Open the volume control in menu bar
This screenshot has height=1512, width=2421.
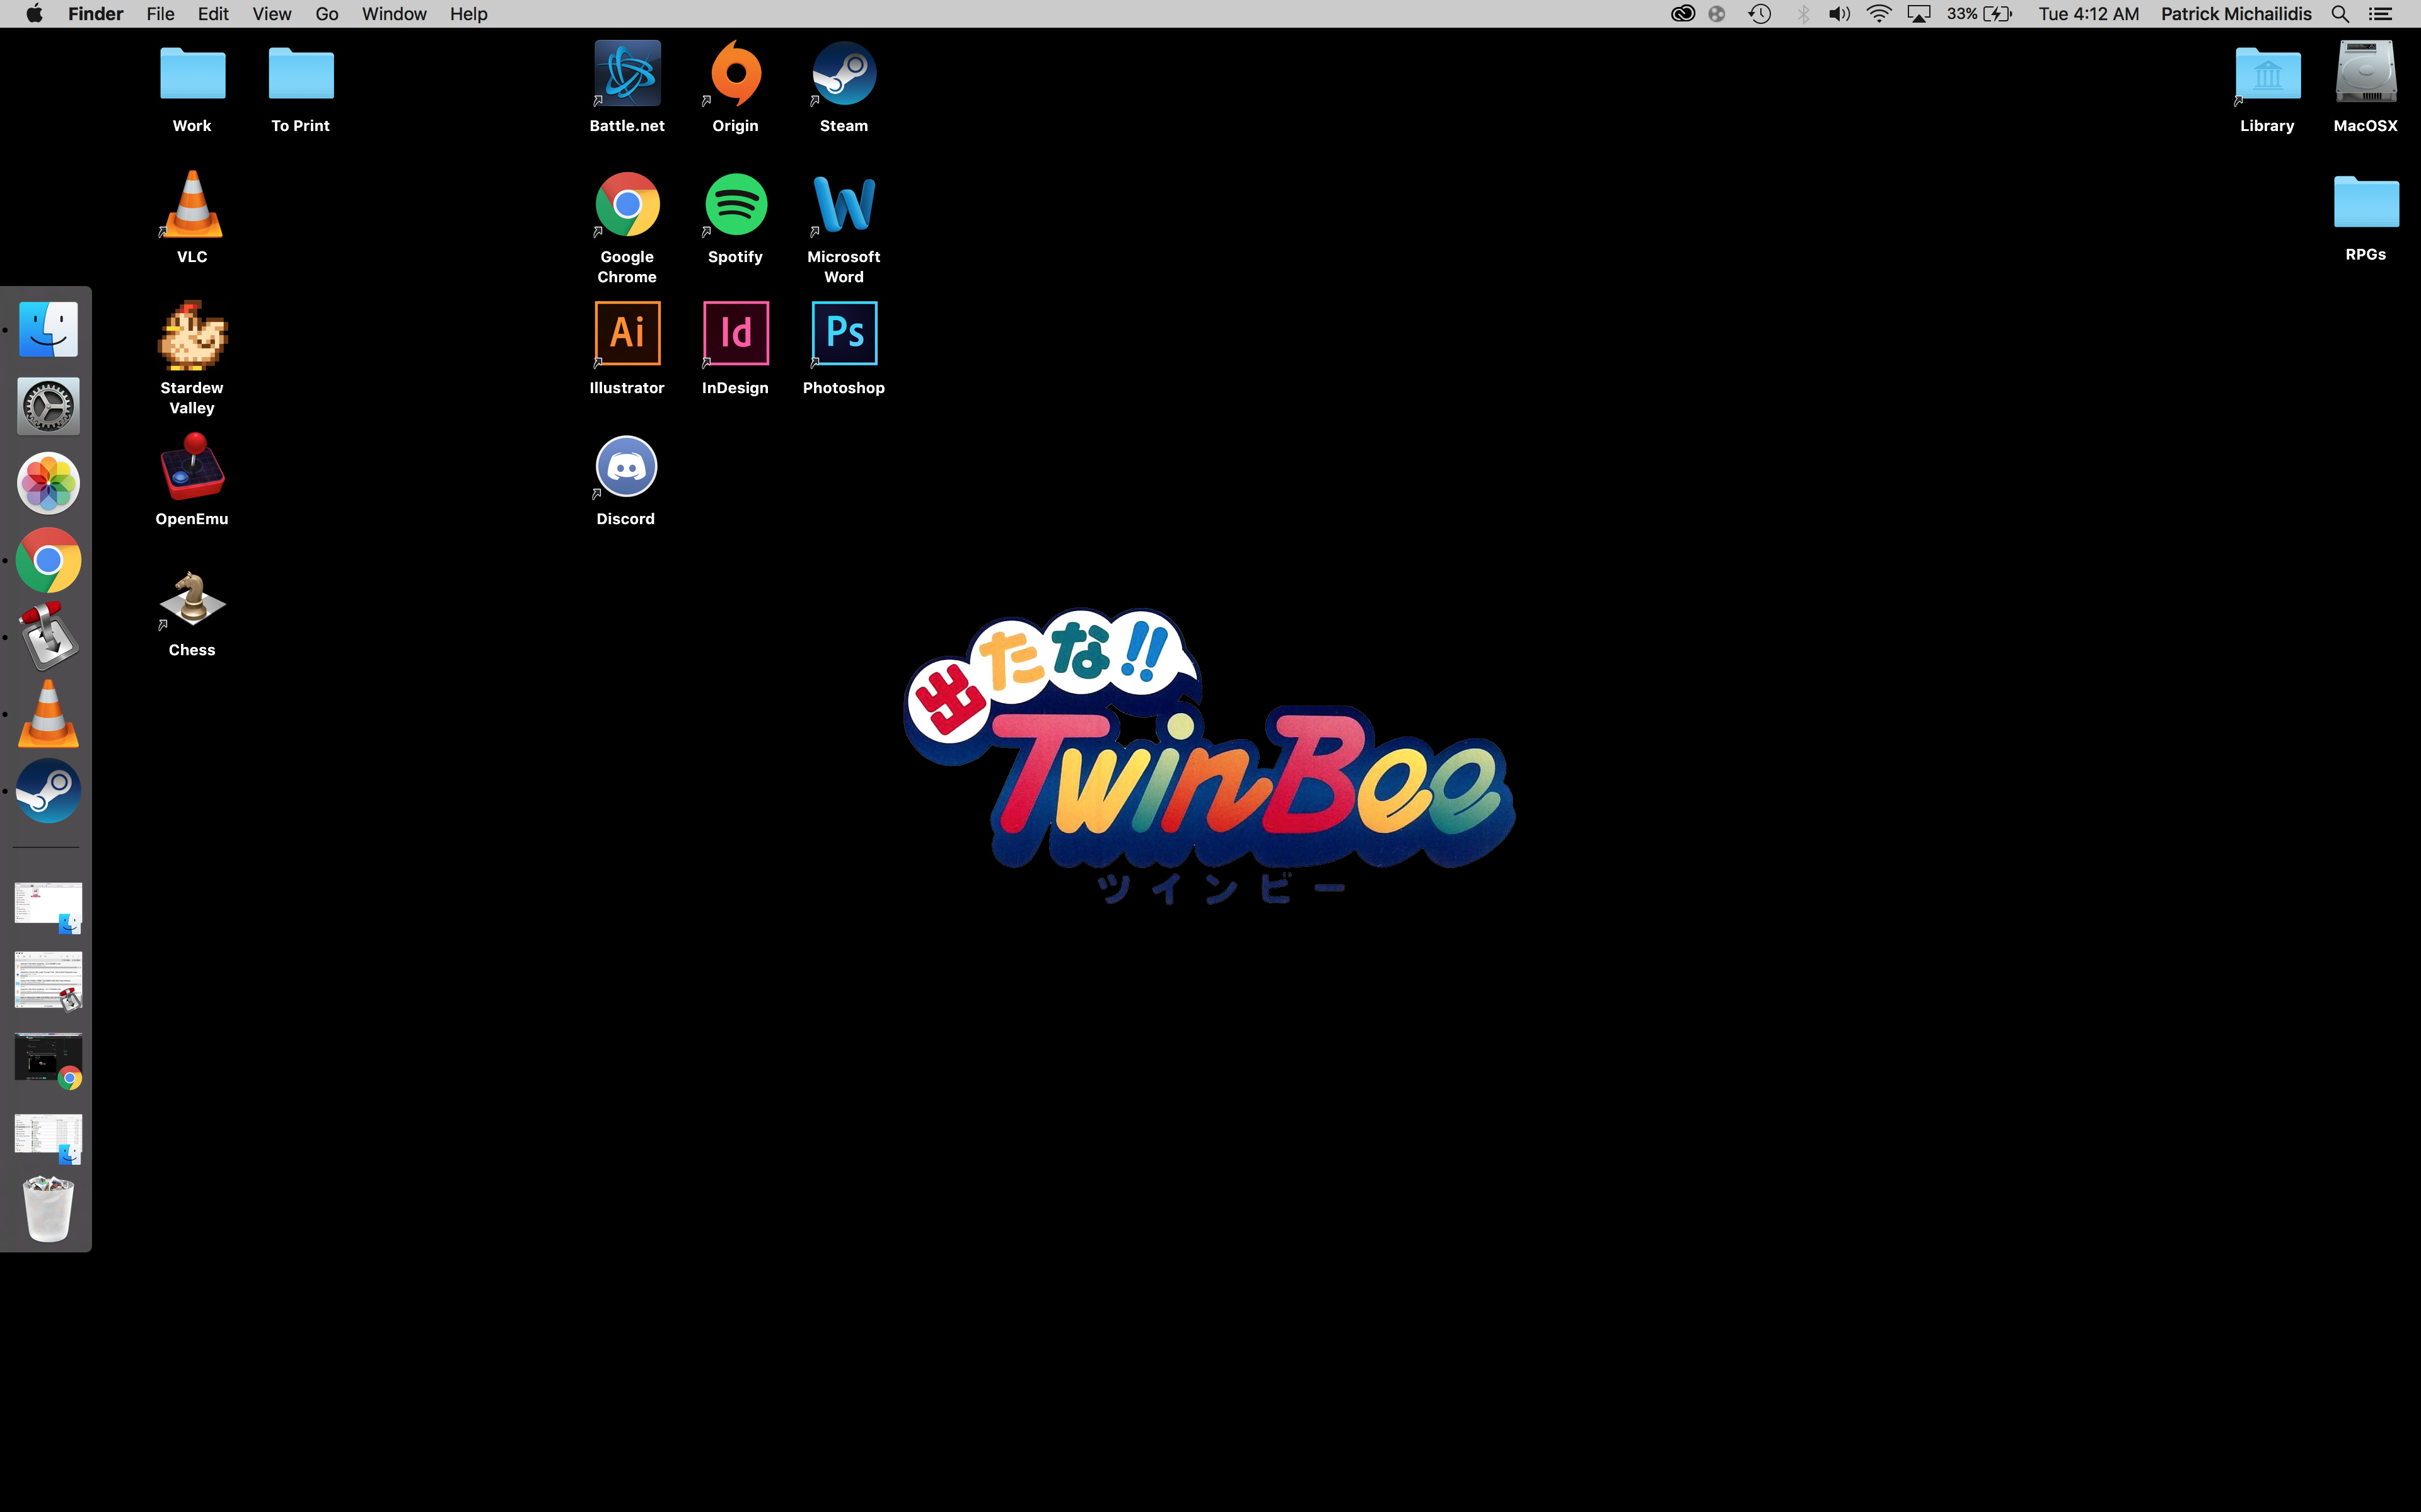1838,14
